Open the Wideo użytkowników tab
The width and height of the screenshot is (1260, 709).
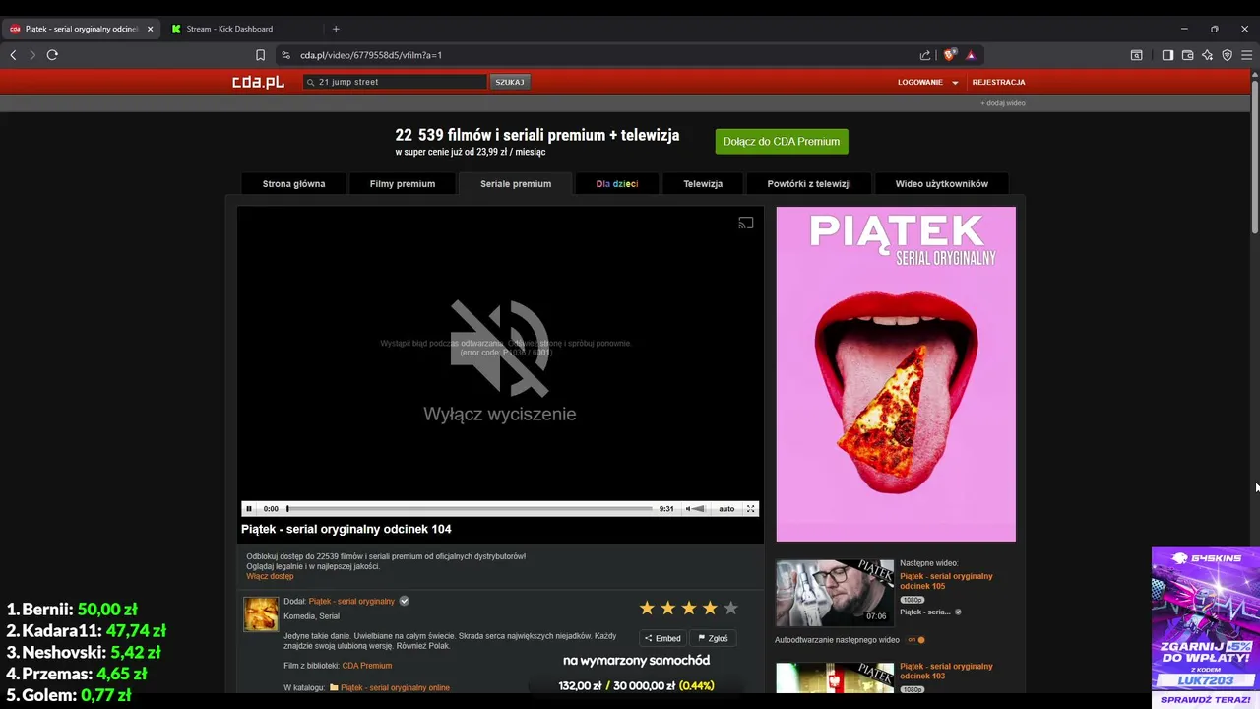[x=942, y=184]
